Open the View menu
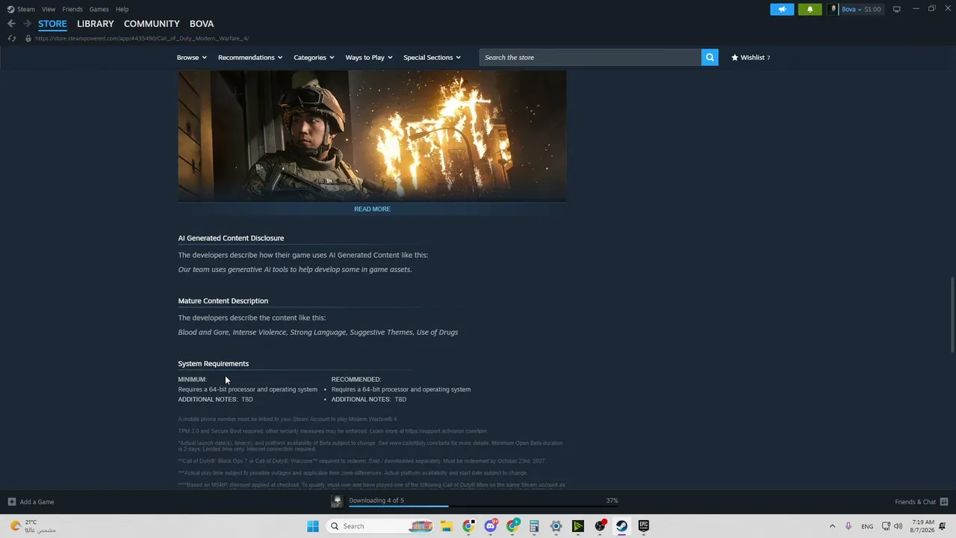 click(49, 9)
